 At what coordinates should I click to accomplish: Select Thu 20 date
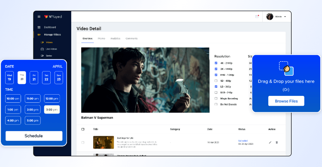point(22,78)
